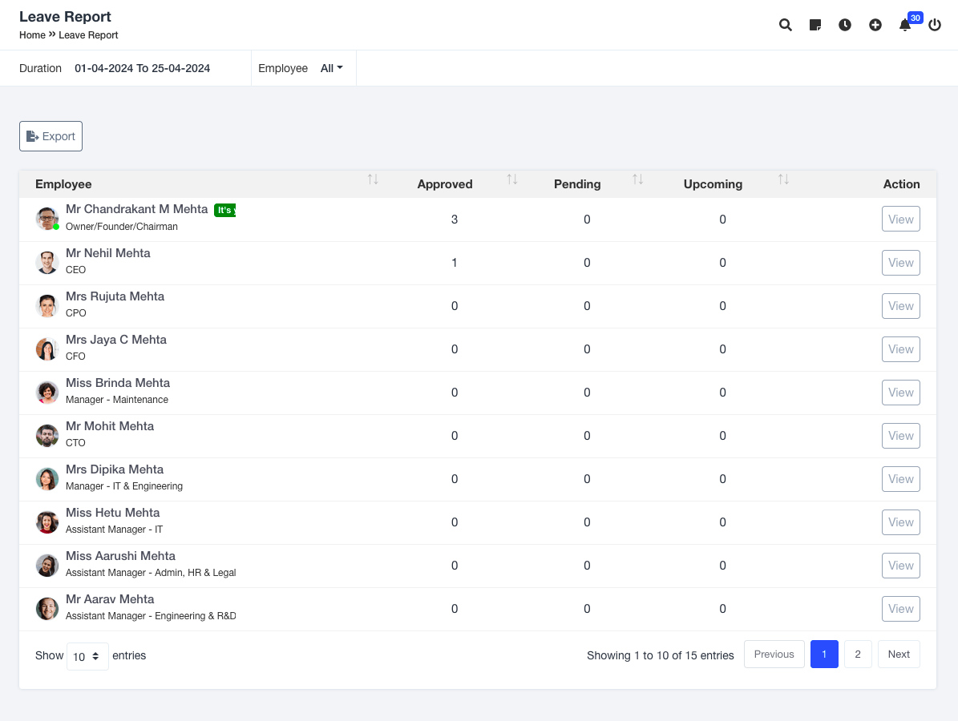View Mr Nehil Mehta's leave details
This screenshot has width=958, height=721.
pyautogui.click(x=900, y=263)
